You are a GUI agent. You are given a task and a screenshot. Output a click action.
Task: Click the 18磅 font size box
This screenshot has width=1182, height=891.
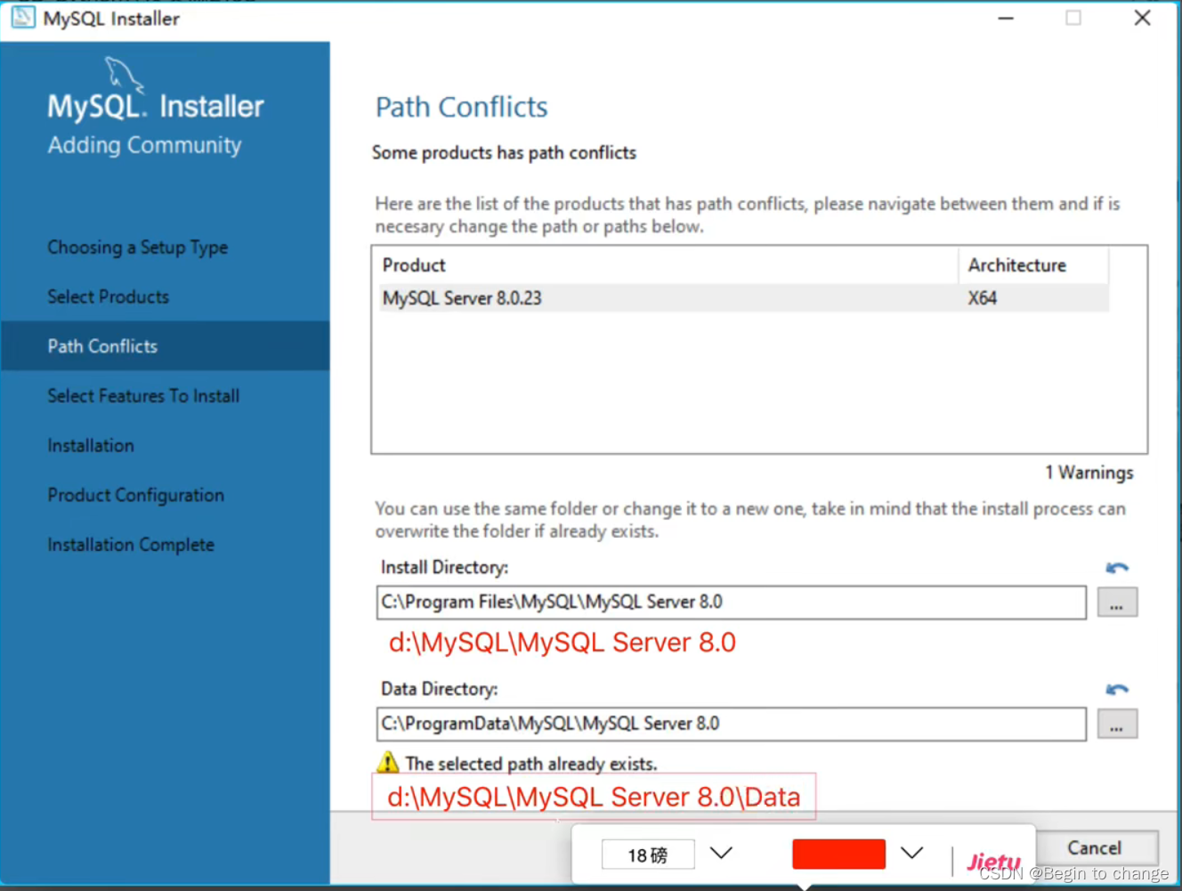click(648, 855)
